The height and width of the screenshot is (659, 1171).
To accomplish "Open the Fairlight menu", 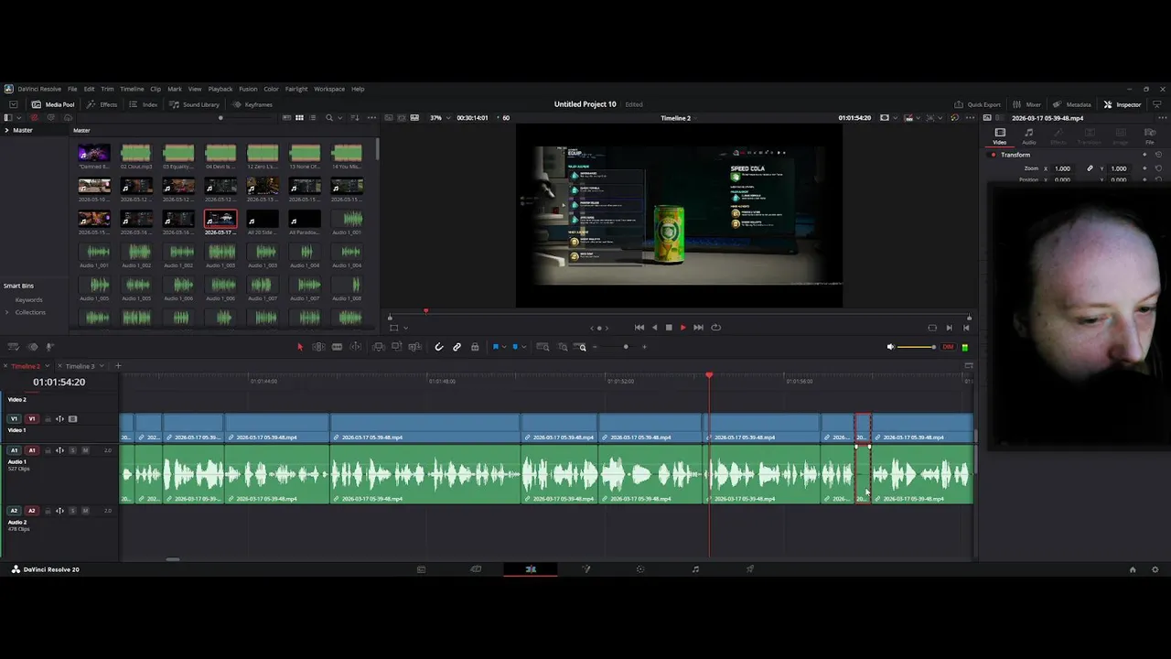I will point(295,89).
